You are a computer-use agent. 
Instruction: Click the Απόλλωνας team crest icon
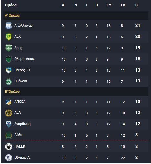pyautogui.click(x=9, y=26)
